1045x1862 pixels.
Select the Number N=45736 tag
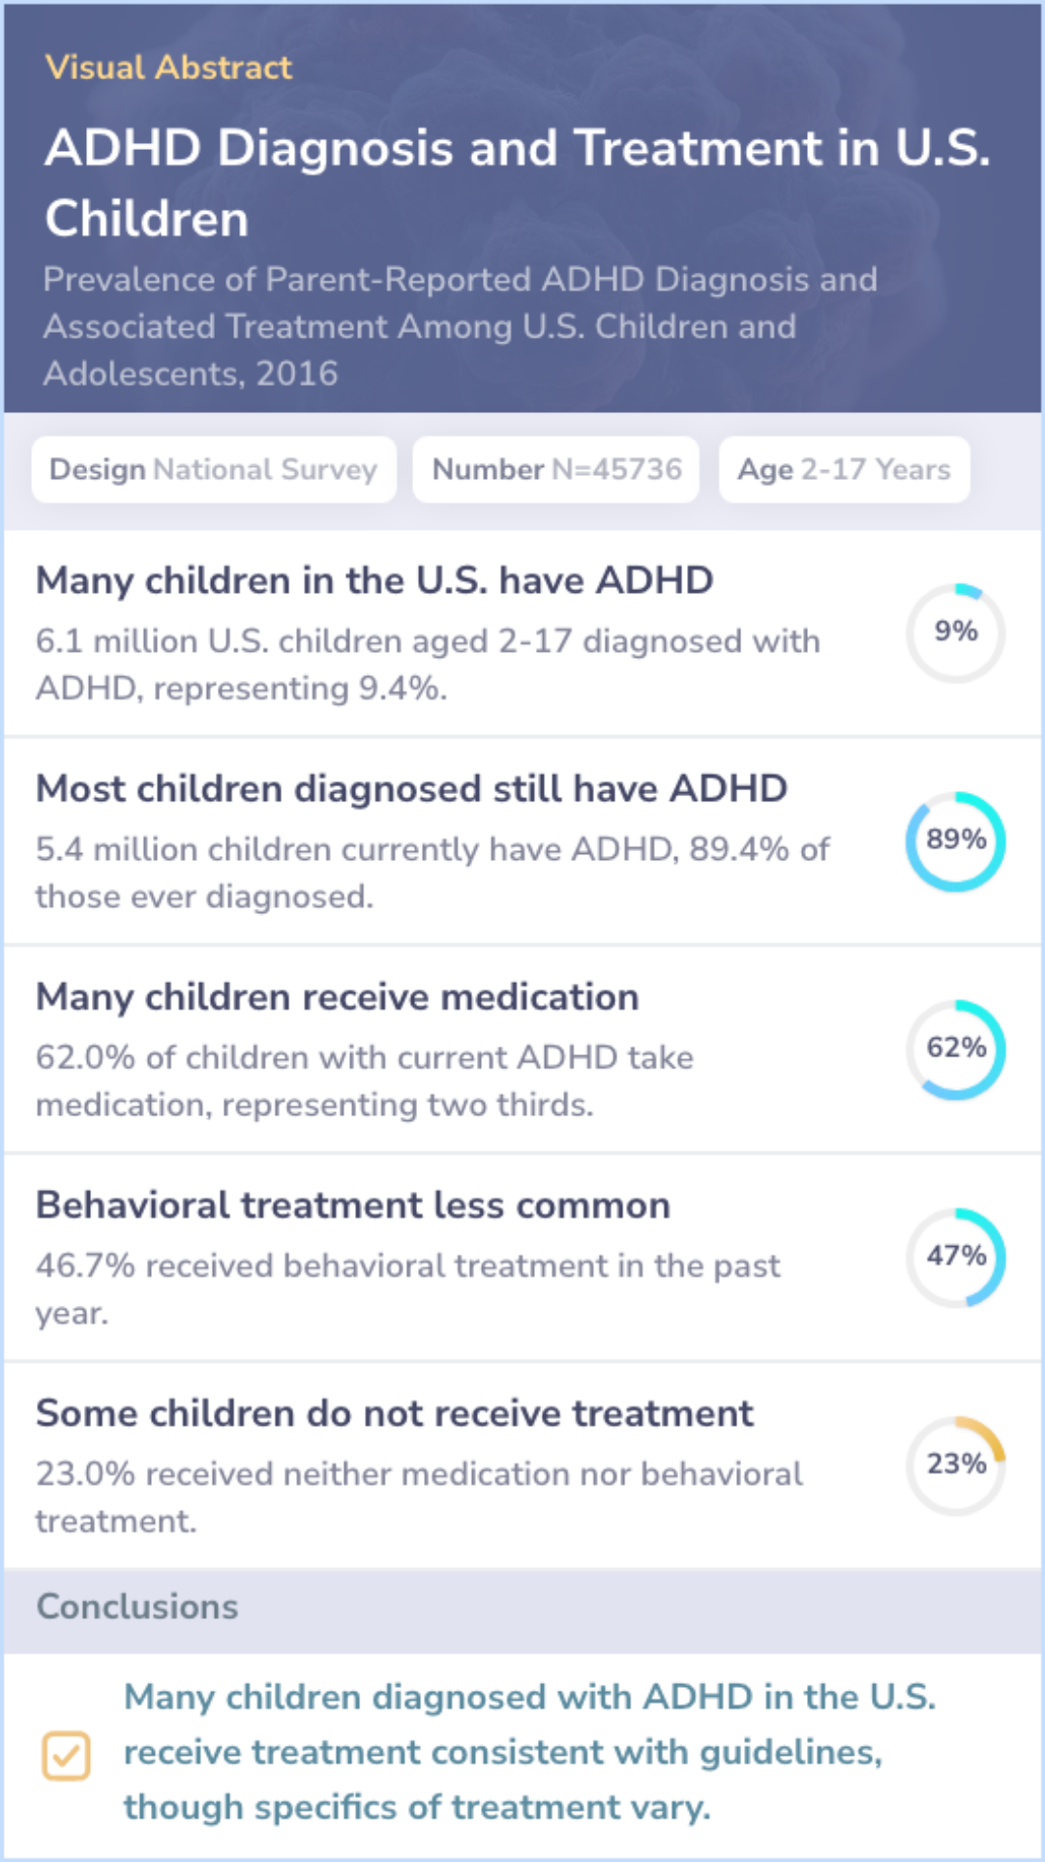pyautogui.click(x=555, y=470)
